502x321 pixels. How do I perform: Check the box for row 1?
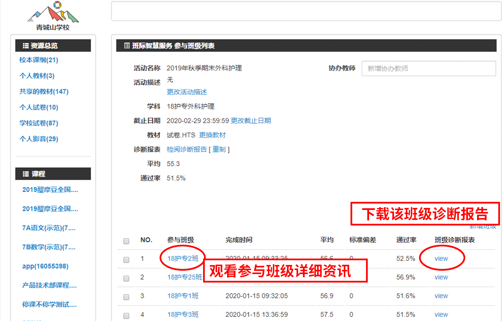[x=126, y=260]
